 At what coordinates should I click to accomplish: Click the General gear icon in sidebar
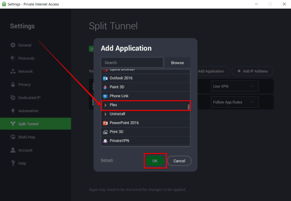point(13,45)
